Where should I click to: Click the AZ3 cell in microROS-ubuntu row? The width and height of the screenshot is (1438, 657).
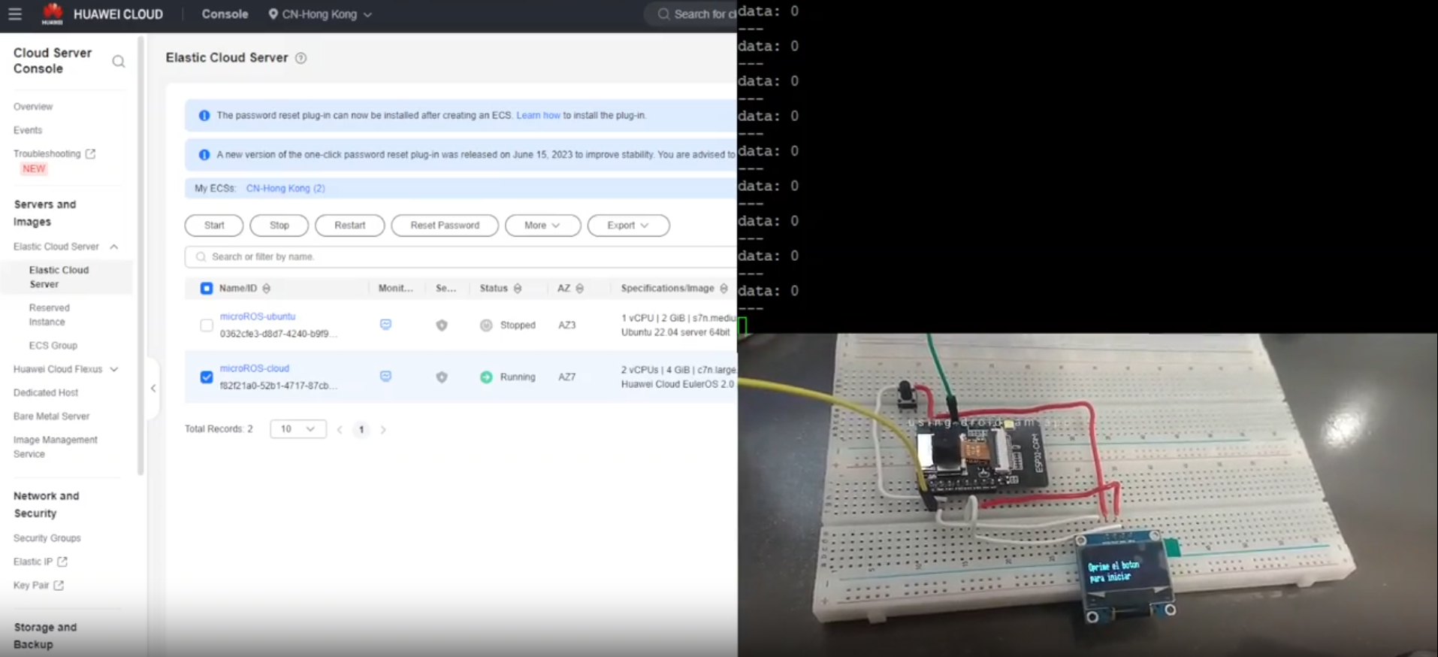pyautogui.click(x=567, y=325)
